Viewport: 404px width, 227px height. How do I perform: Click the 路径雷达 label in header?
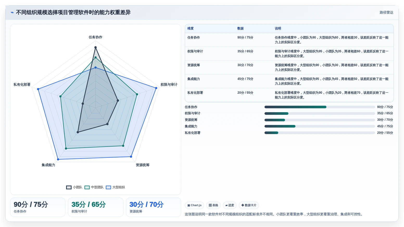click(386, 12)
